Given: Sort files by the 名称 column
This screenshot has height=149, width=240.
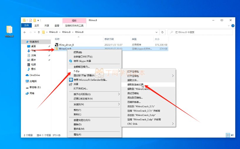Looking at the screenshot, I should pyautogui.click(x=57, y=39).
